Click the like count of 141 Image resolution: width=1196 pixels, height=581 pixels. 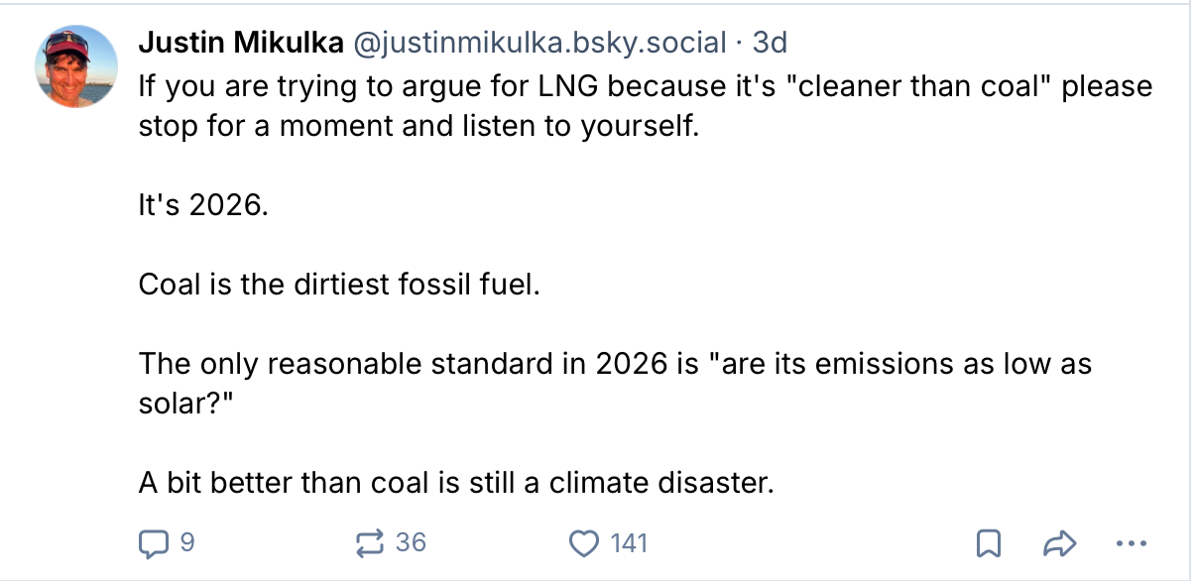tap(629, 543)
